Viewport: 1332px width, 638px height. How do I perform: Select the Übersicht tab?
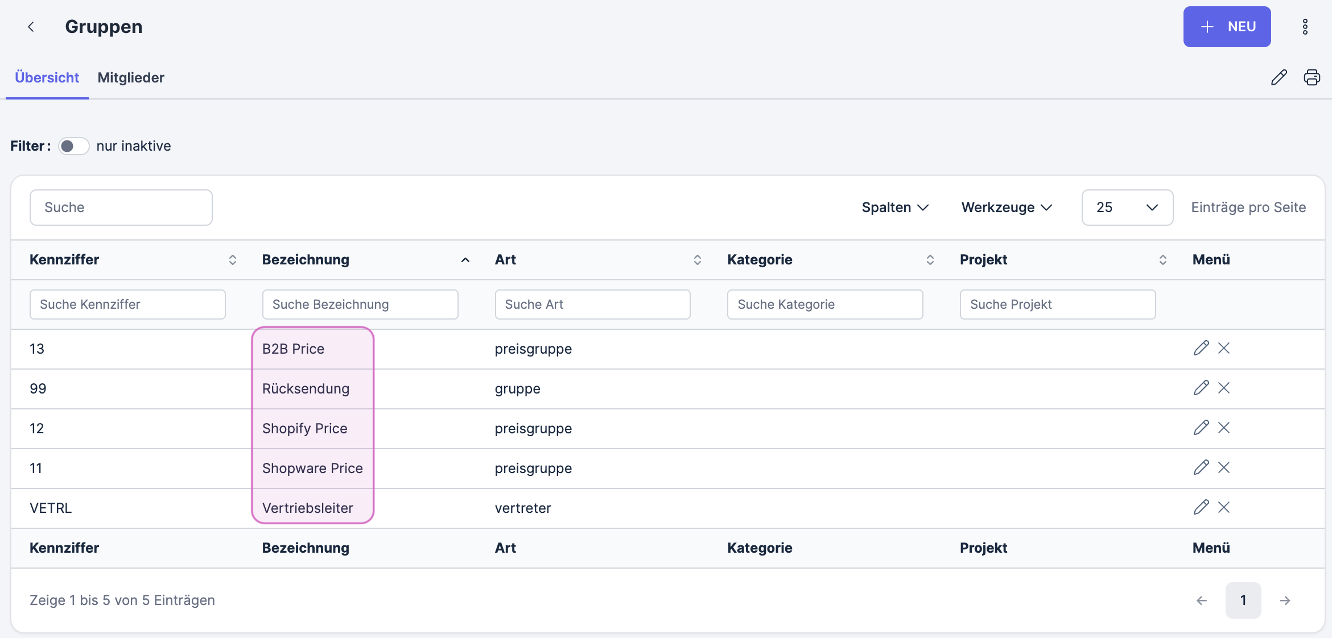[x=46, y=77]
